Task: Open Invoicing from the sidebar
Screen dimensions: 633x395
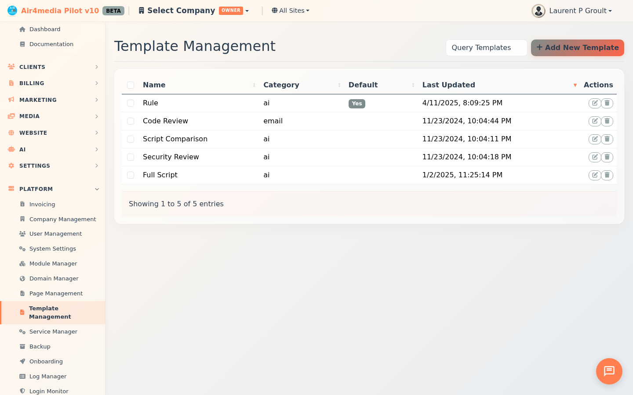Action: coord(42,204)
